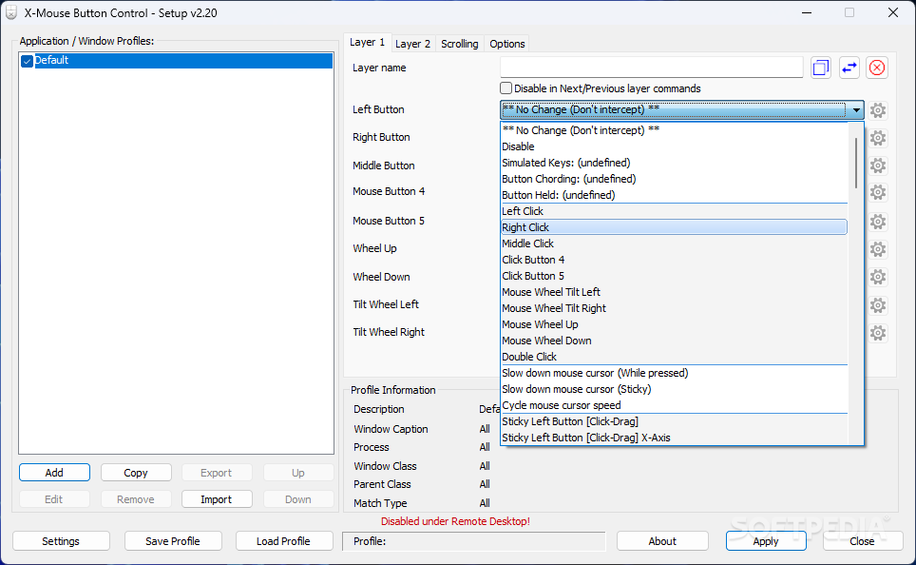Click the dropdown list scrollbar thumb
The width and height of the screenshot is (916, 565).
click(x=856, y=164)
